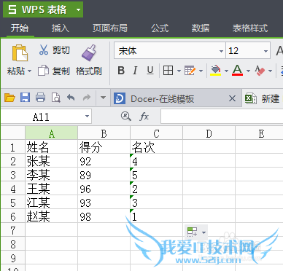Image resolution: width=283 pixels, height=271 pixels.
Task: Open file with the folder icon
Action: coord(9,98)
